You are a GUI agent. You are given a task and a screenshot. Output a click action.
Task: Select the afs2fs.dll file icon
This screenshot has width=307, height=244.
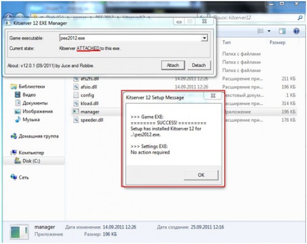[x=76, y=79]
